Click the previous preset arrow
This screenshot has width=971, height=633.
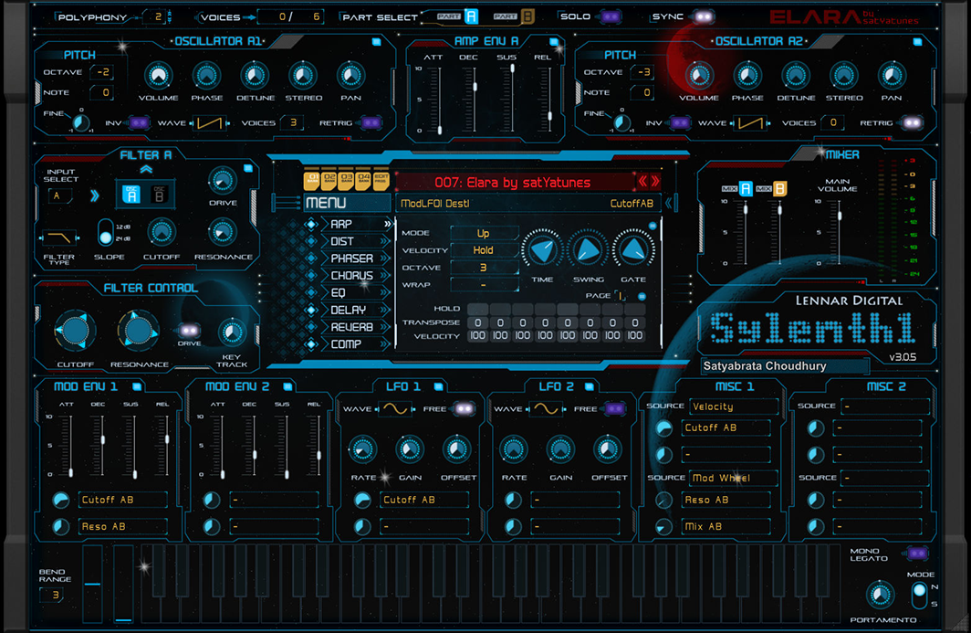(642, 182)
